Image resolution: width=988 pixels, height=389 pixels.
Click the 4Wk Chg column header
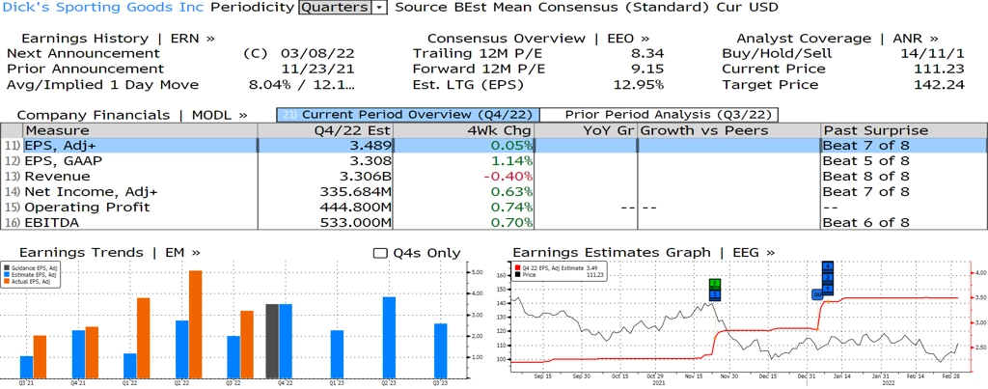tap(464, 130)
